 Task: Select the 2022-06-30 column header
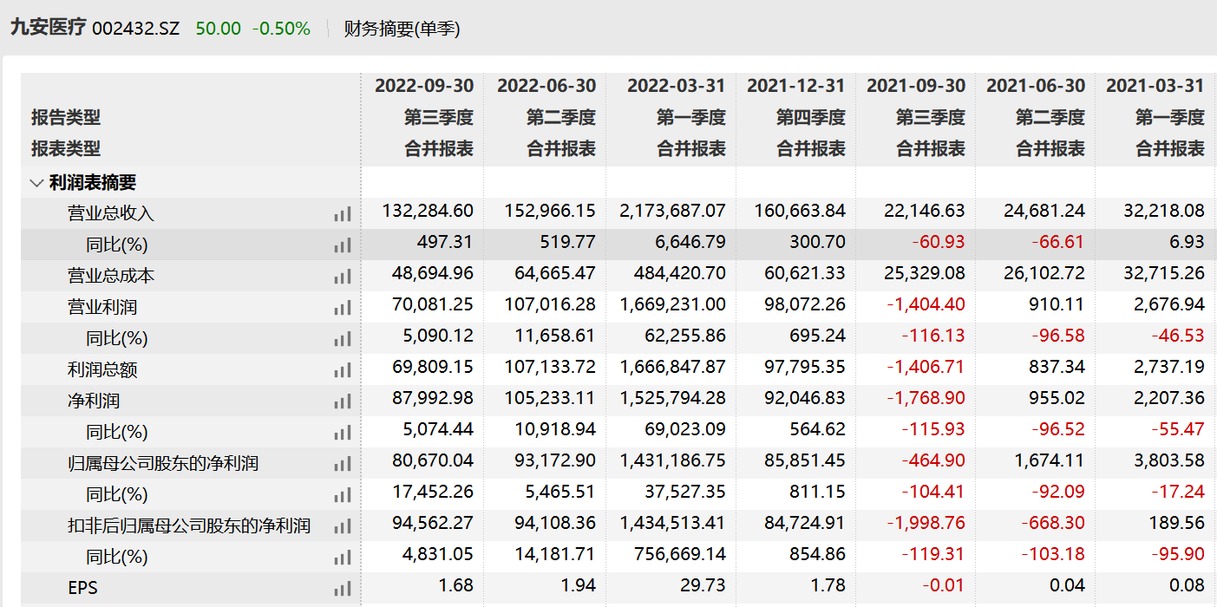point(546,86)
